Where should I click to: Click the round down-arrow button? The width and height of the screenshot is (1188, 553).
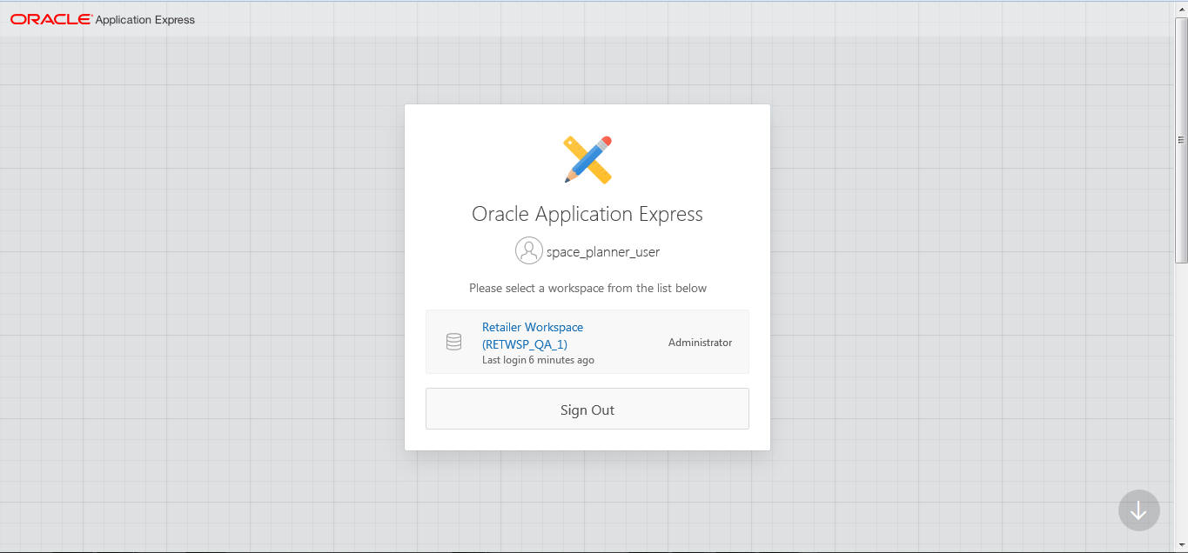click(x=1138, y=510)
